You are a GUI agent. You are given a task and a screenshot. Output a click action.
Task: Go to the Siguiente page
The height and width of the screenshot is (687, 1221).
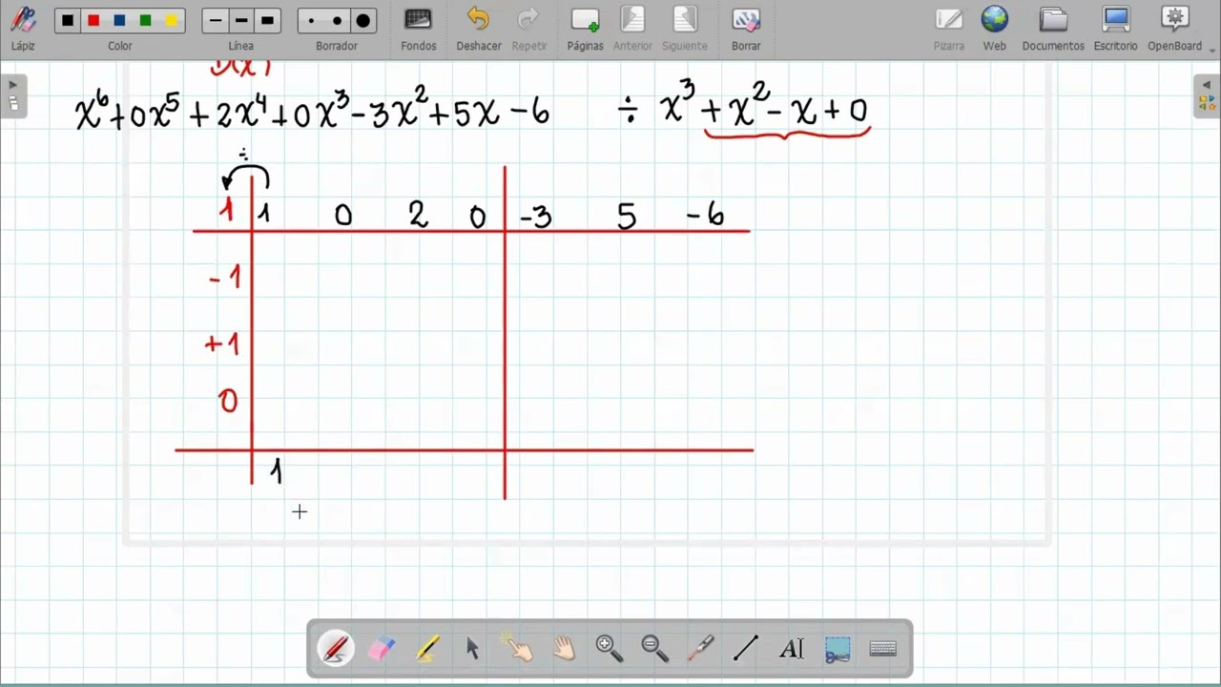click(684, 28)
